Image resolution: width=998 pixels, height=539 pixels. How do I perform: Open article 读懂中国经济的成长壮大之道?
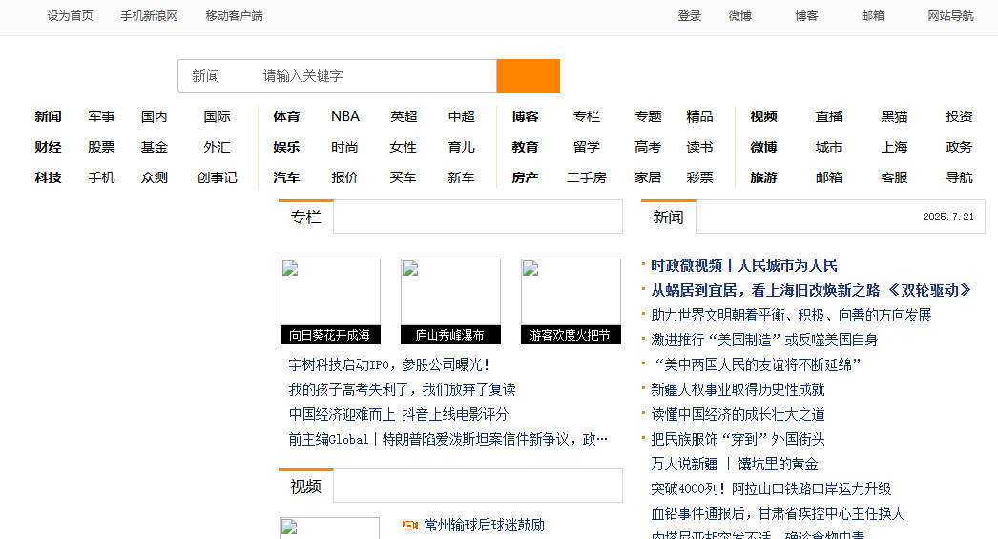[738, 414]
